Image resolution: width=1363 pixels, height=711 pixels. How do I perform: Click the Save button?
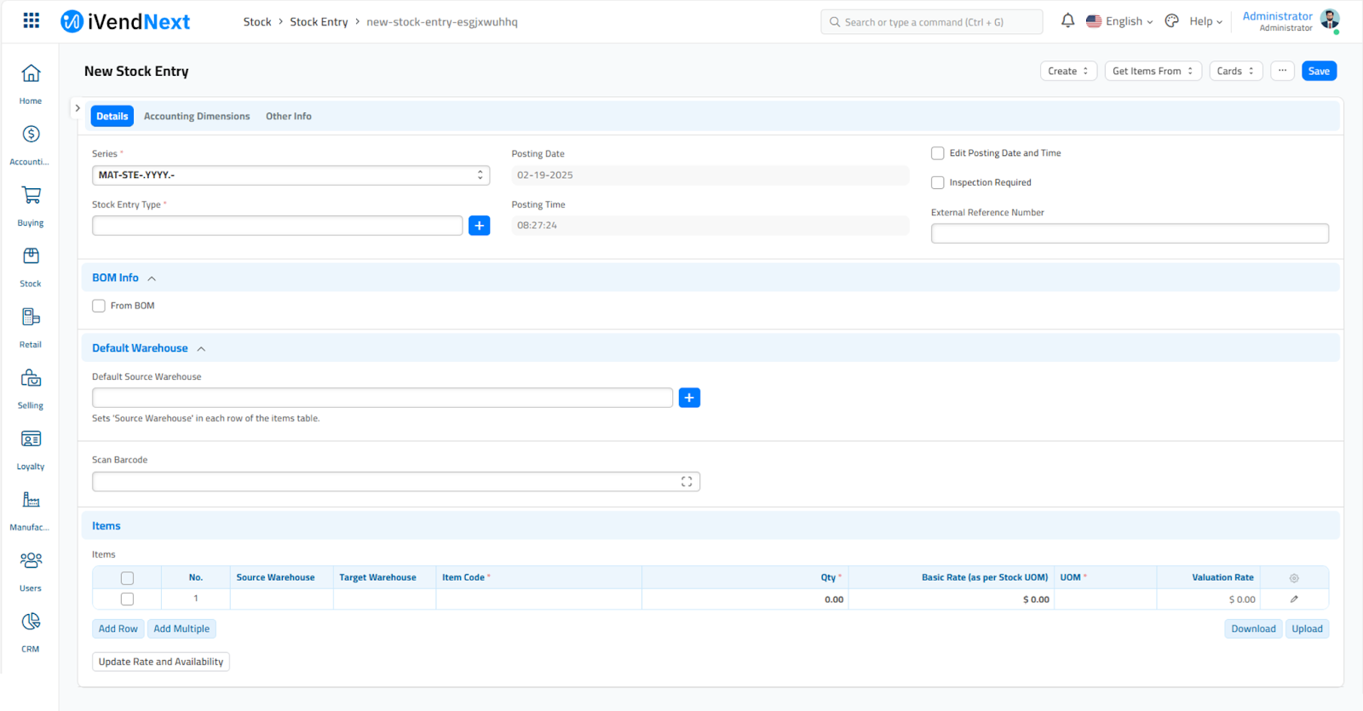[x=1319, y=72]
